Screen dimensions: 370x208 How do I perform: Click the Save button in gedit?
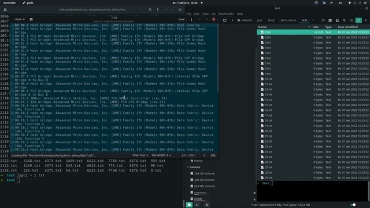coord(182,19)
